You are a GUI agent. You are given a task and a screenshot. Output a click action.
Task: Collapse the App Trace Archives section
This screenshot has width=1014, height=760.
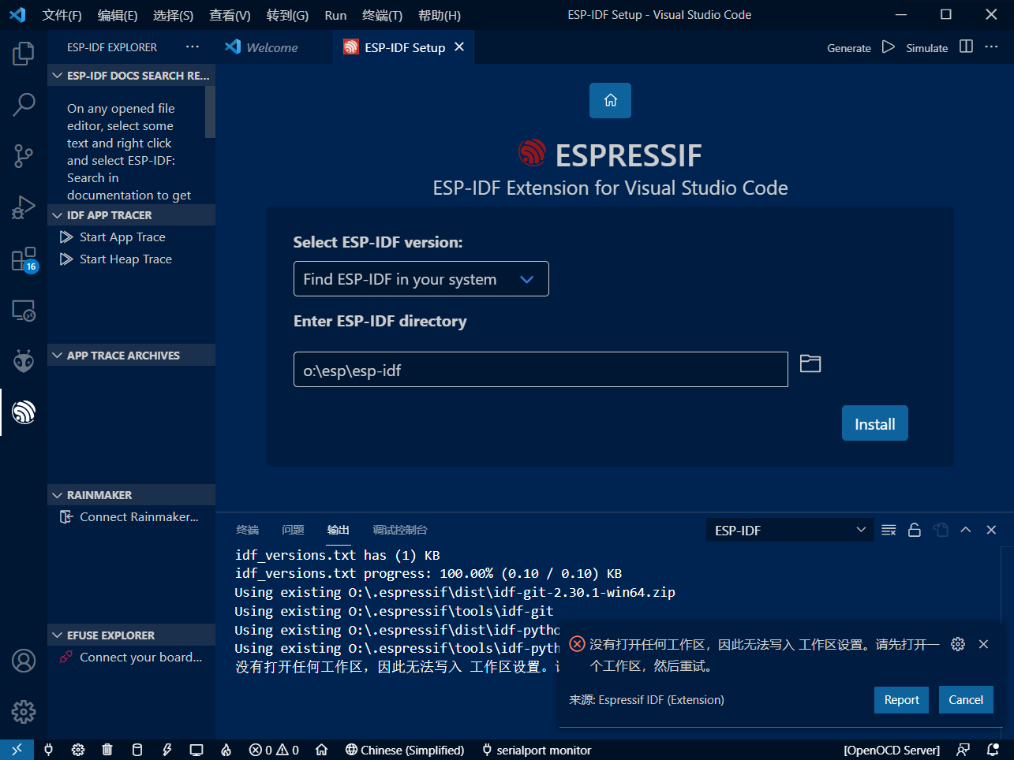click(x=131, y=356)
